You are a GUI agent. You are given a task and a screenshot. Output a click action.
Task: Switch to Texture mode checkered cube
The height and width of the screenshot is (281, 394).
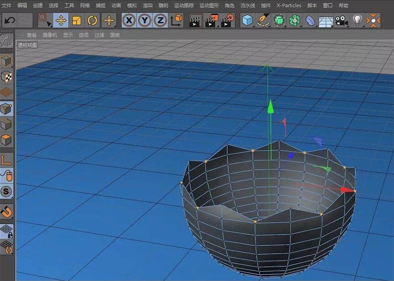pyautogui.click(x=6, y=77)
